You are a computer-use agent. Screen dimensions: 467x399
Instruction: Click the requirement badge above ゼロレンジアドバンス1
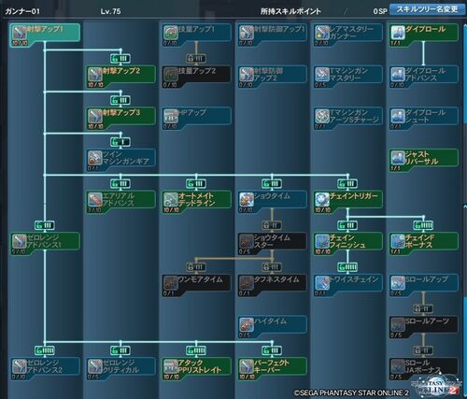[45, 225]
